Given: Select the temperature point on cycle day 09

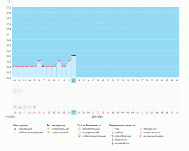Looking at the screenshot, I should click(x=54, y=66).
